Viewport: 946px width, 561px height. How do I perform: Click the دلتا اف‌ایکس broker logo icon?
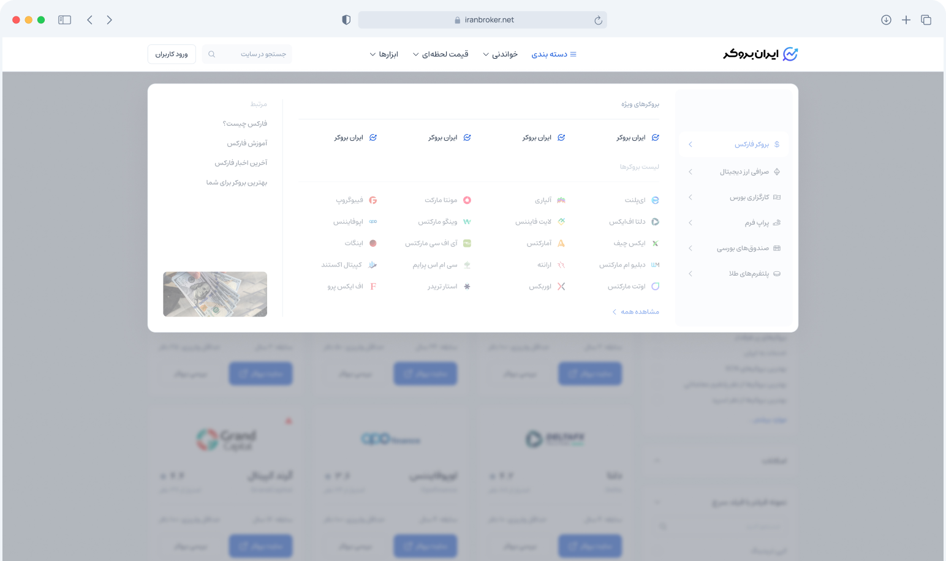655,222
